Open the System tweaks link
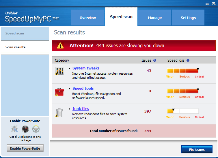The image size is (218, 158). [86, 68]
